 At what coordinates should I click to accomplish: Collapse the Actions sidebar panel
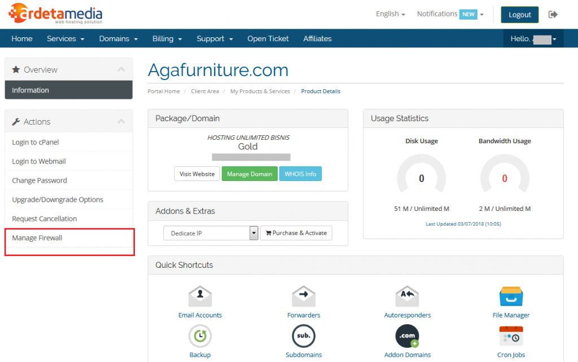coord(121,121)
